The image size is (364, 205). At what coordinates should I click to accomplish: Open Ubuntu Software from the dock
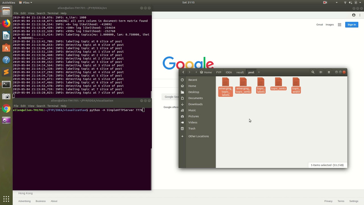pos(6,48)
